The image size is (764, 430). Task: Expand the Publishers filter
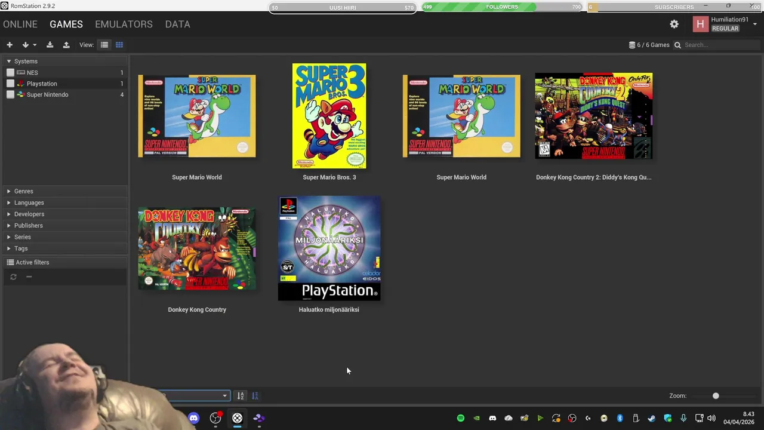(65, 225)
